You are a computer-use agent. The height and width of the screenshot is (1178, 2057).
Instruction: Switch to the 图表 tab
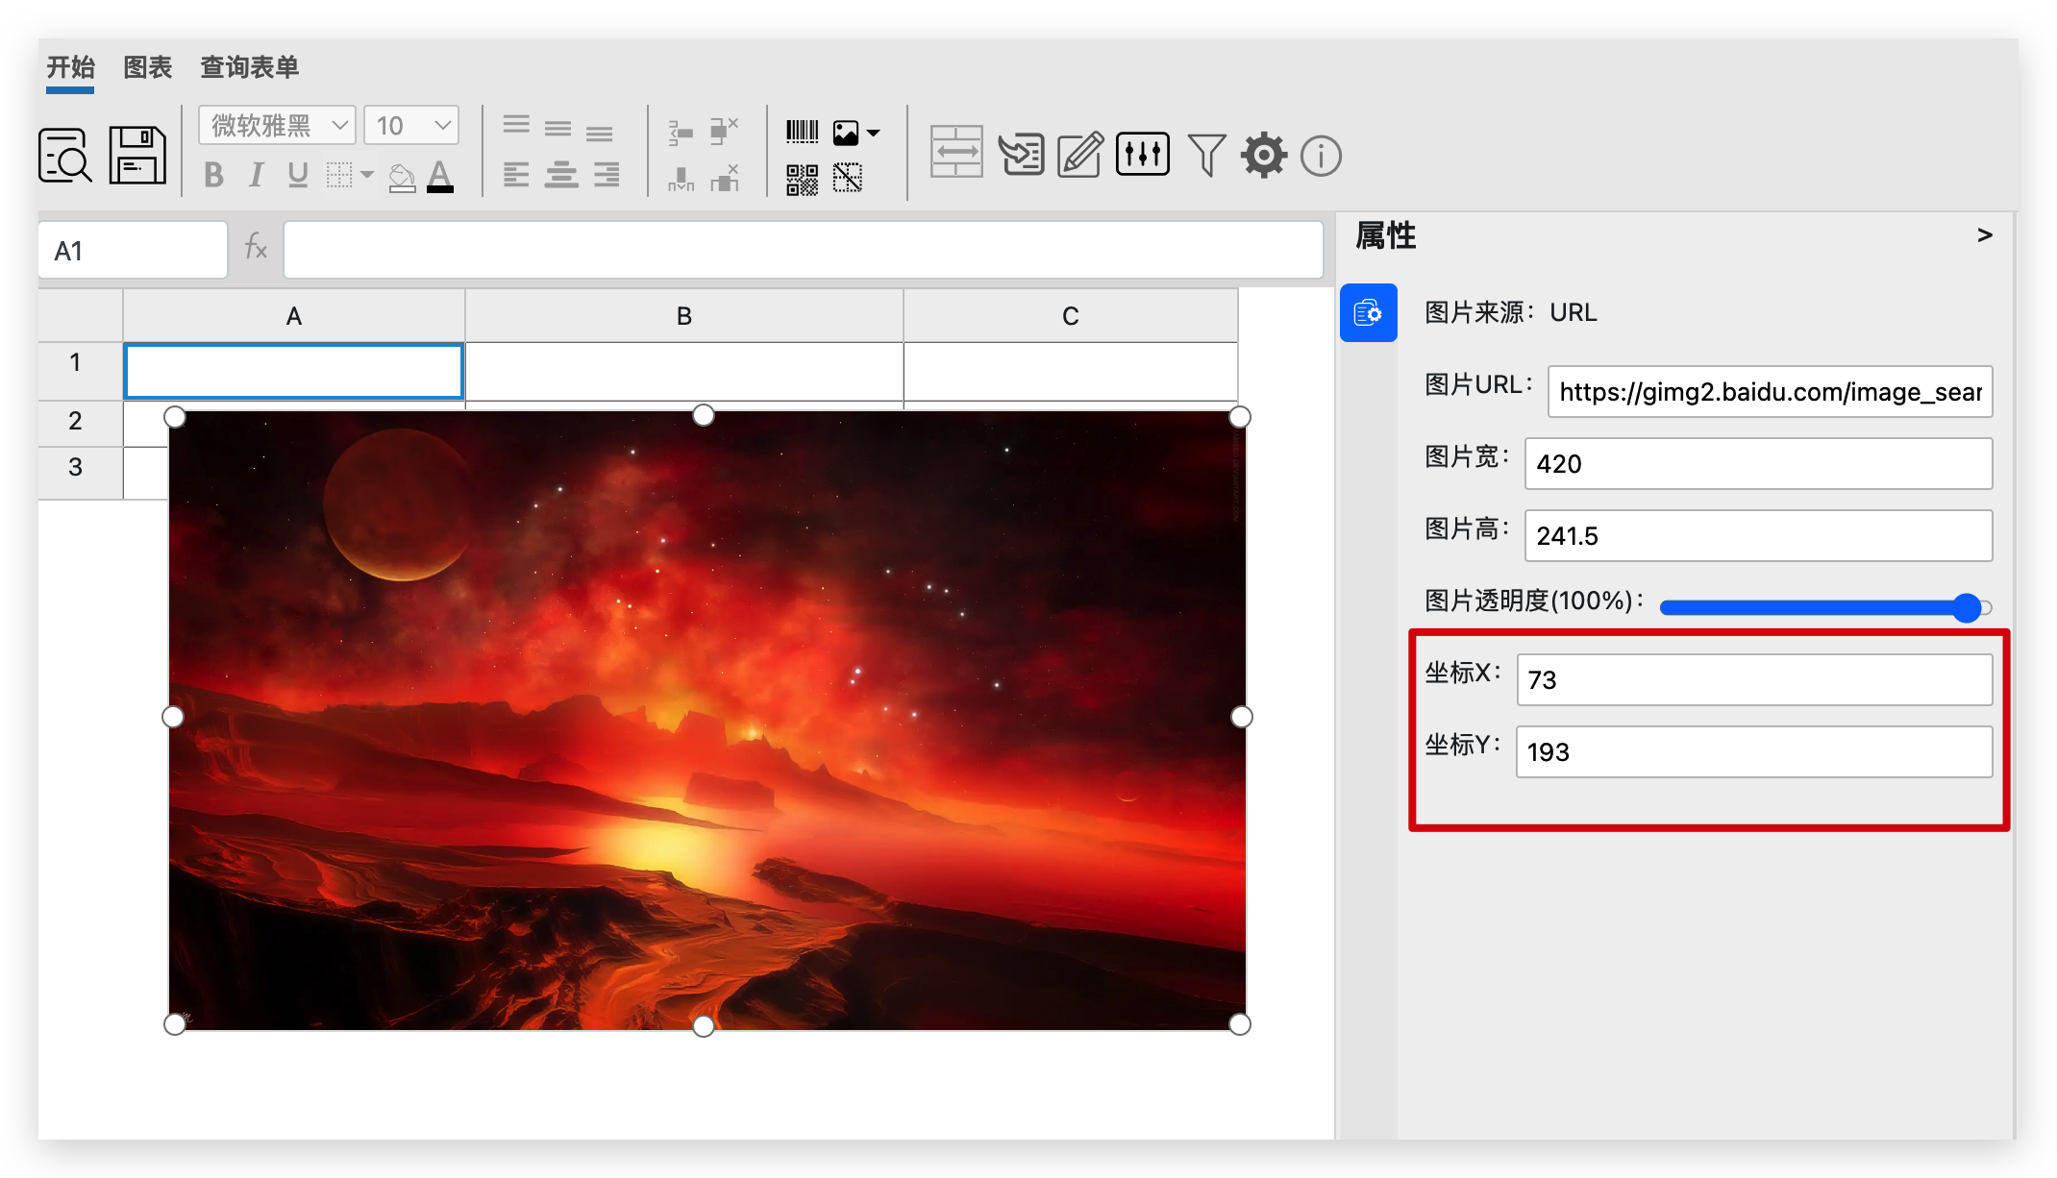tap(147, 67)
